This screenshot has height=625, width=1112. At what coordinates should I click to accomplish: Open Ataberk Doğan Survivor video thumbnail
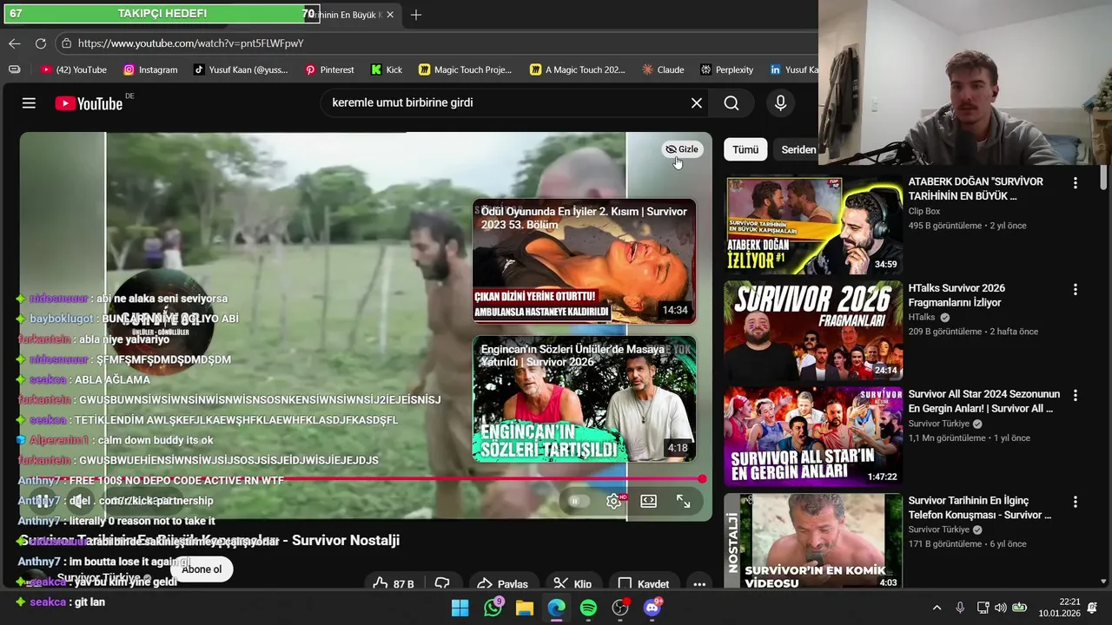click(813, 226)
